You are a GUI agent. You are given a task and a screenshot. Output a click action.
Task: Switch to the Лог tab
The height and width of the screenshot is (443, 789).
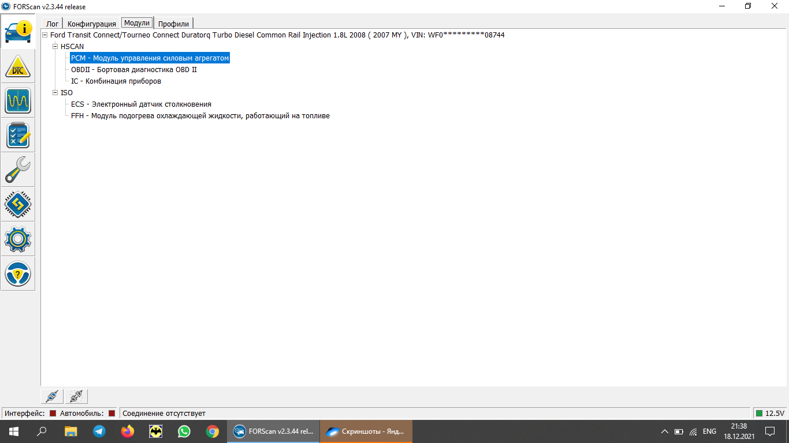(x=52, y=24)
